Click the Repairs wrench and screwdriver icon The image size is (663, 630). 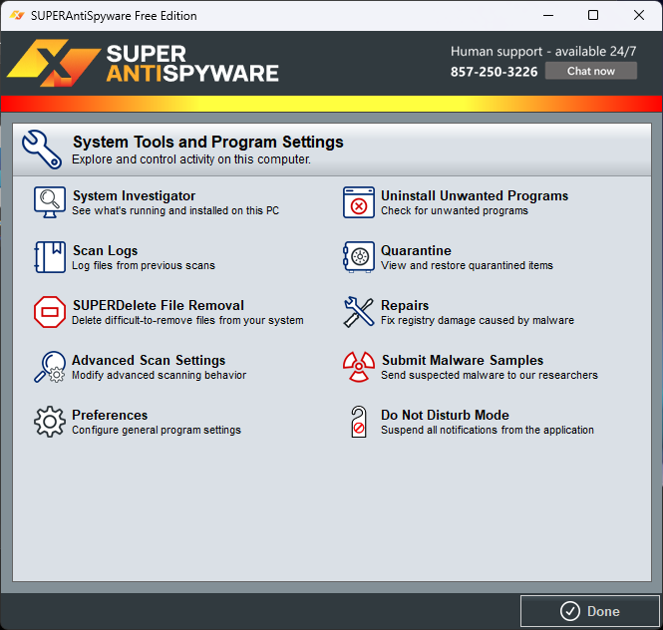click(359, 312)
